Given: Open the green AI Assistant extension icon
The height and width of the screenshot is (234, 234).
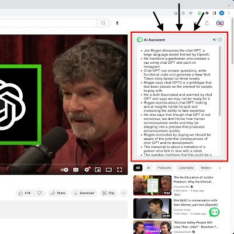Looking at the screenshot, I should click(199, 13).
